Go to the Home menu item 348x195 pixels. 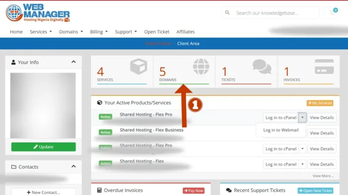(x=16, y=32)
